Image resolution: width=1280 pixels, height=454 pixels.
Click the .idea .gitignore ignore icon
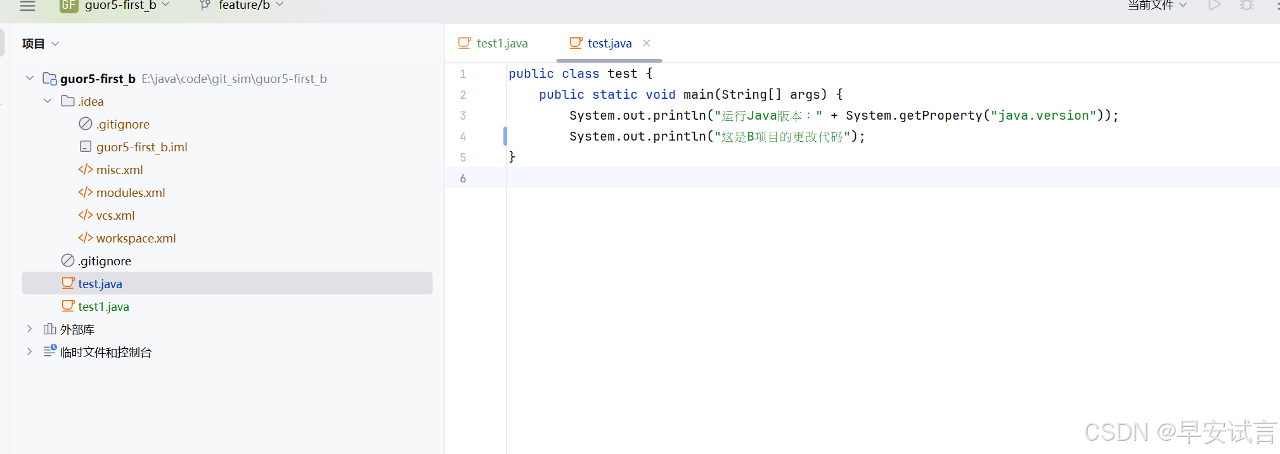click(x=86, y=123)
